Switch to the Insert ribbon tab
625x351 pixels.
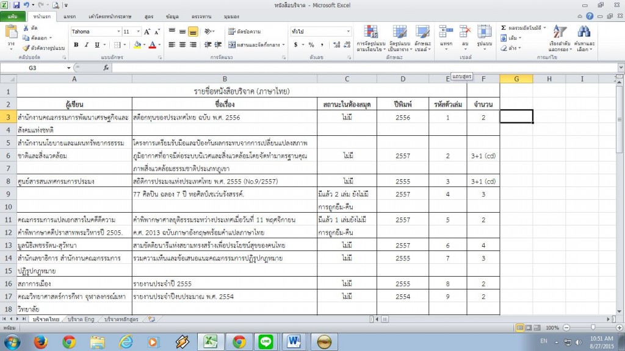70,16
